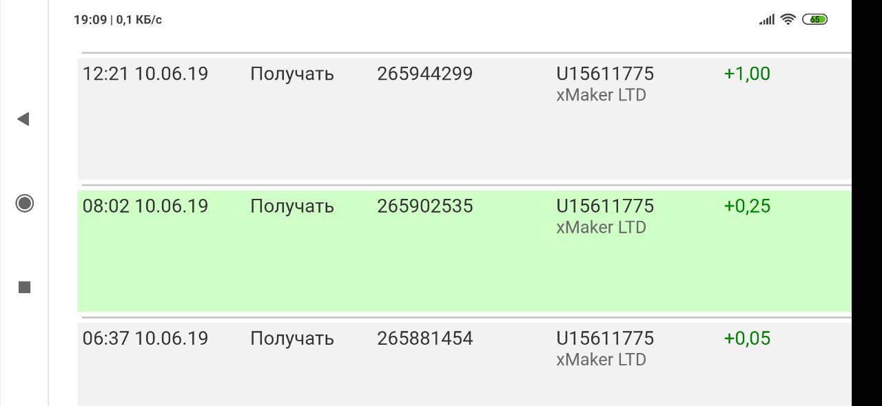Tap account U15611775 in 12:21 row
Image resolution: width=882 pixels, height=406 pixels.
pos(604,74)
